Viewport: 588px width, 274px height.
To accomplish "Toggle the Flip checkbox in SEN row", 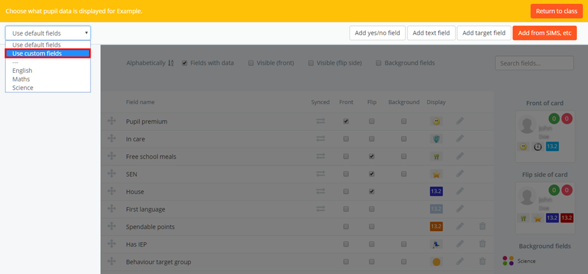I will click(372, 174).
